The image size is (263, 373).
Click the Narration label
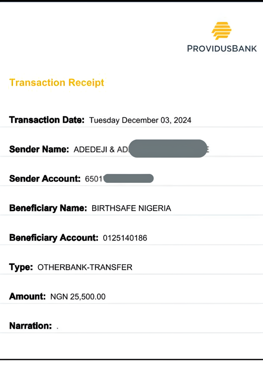pyautogui.click(x=31, y=326)
